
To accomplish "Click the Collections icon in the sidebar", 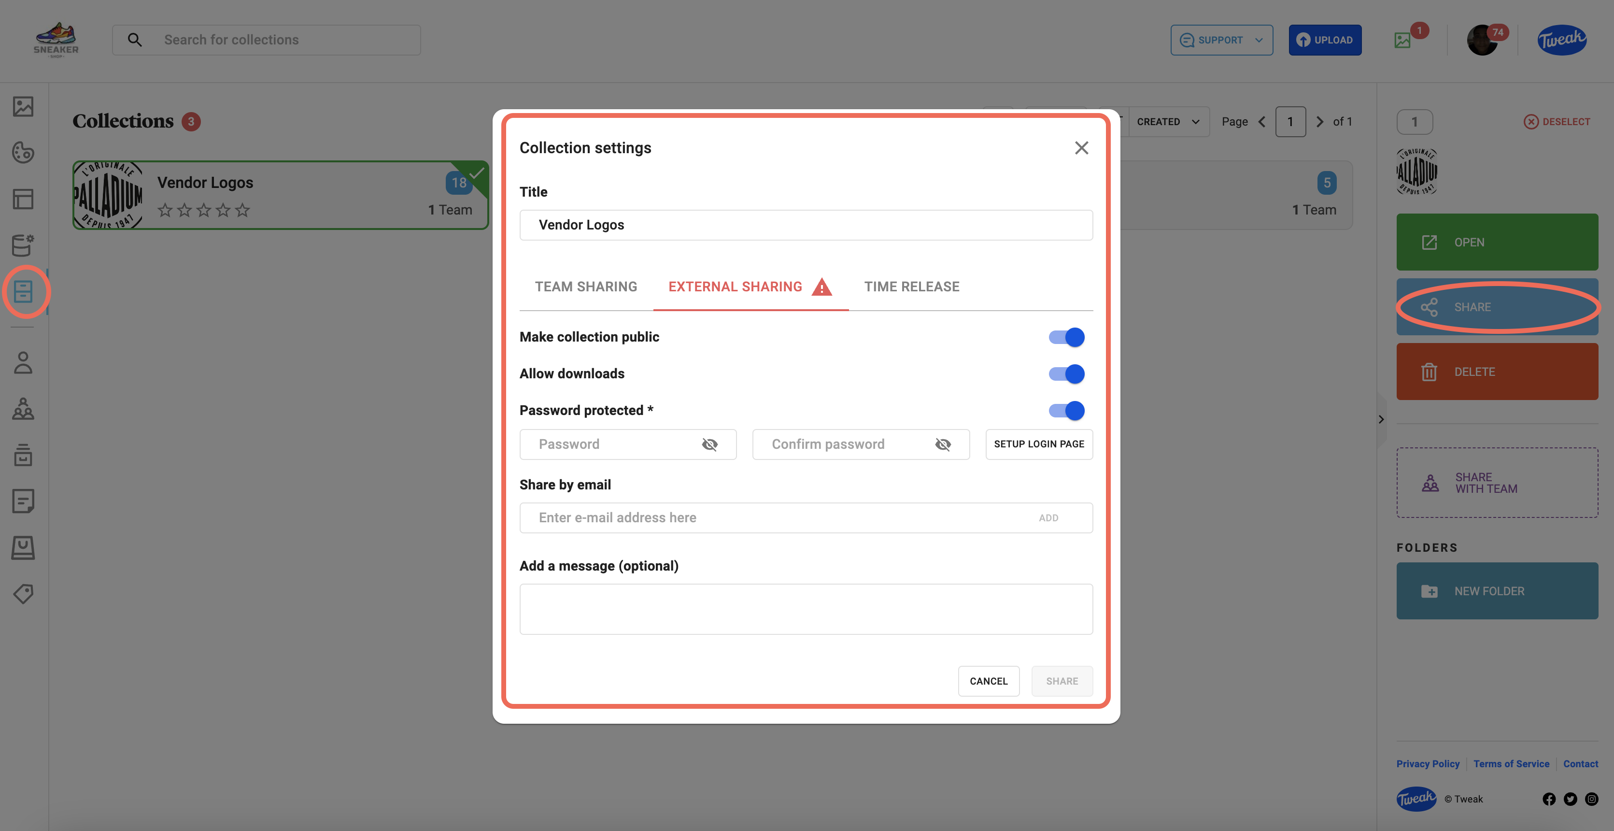I will click(x=23, y=291).
